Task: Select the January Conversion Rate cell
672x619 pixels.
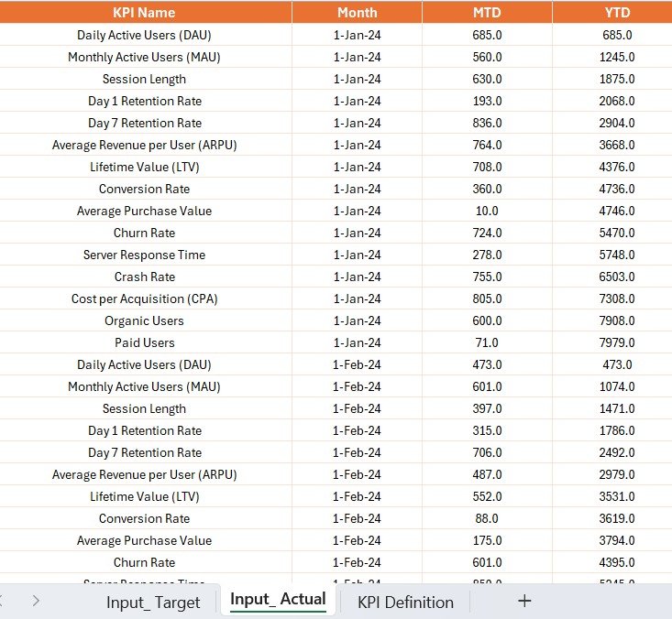Action: (144, 189)
